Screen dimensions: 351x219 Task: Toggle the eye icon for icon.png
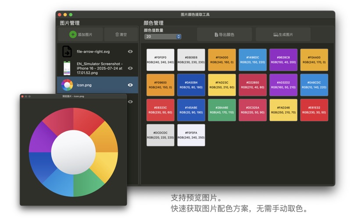[130, 85]
